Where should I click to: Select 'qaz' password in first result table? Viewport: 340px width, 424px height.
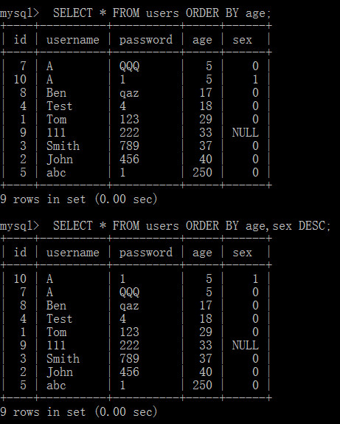pos(129,93)
